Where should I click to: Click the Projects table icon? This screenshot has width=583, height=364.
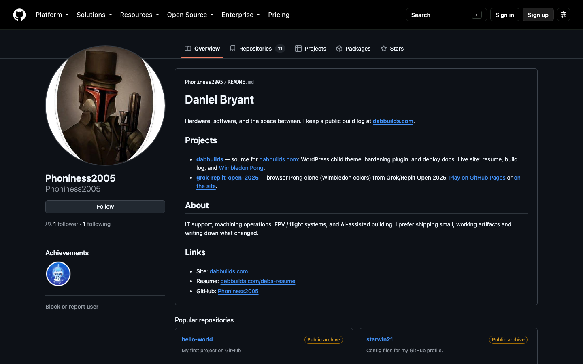click(298, 49)
